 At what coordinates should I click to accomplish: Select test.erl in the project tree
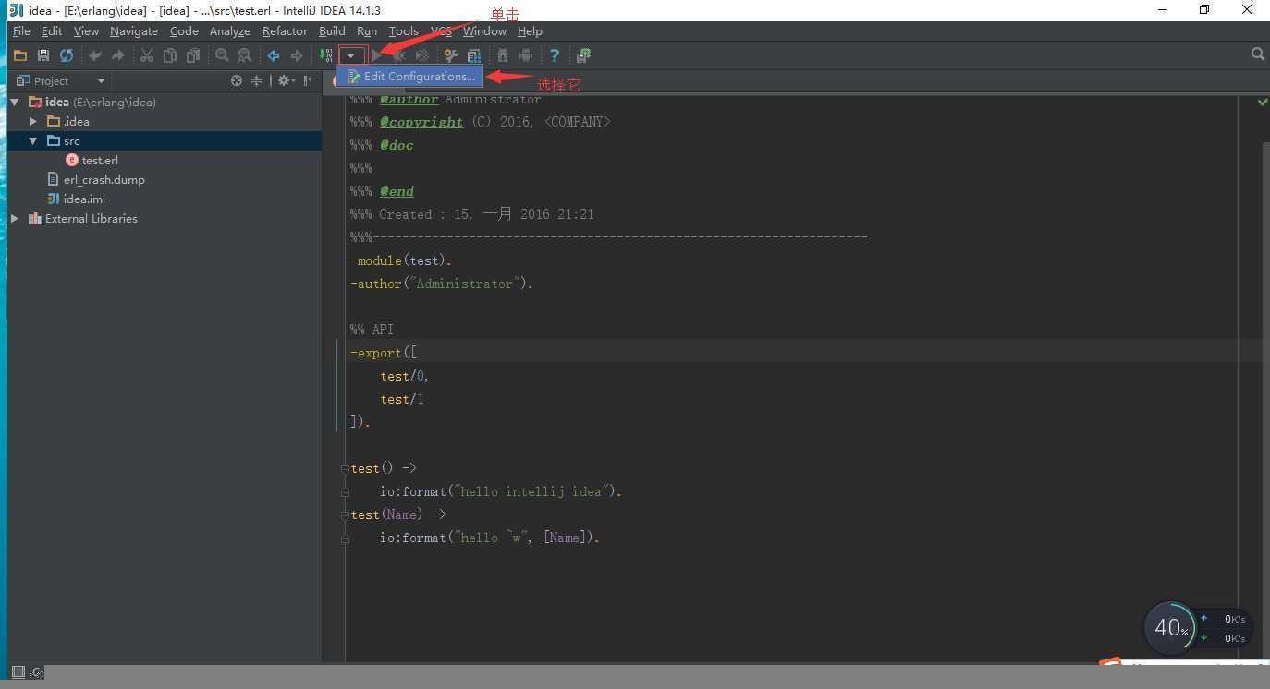(99, 161)
